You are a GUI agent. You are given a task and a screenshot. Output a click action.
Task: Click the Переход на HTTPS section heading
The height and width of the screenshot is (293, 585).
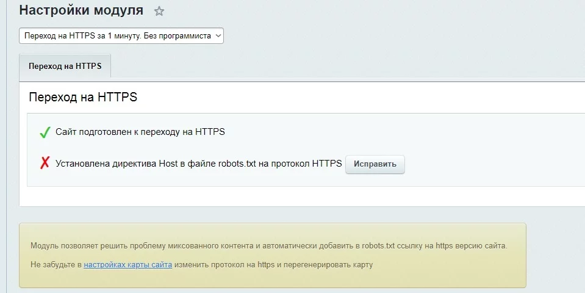(x=82, y=98)
